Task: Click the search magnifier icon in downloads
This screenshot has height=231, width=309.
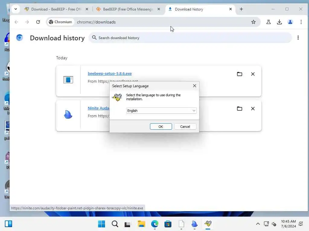Action: tap(94, 38)
